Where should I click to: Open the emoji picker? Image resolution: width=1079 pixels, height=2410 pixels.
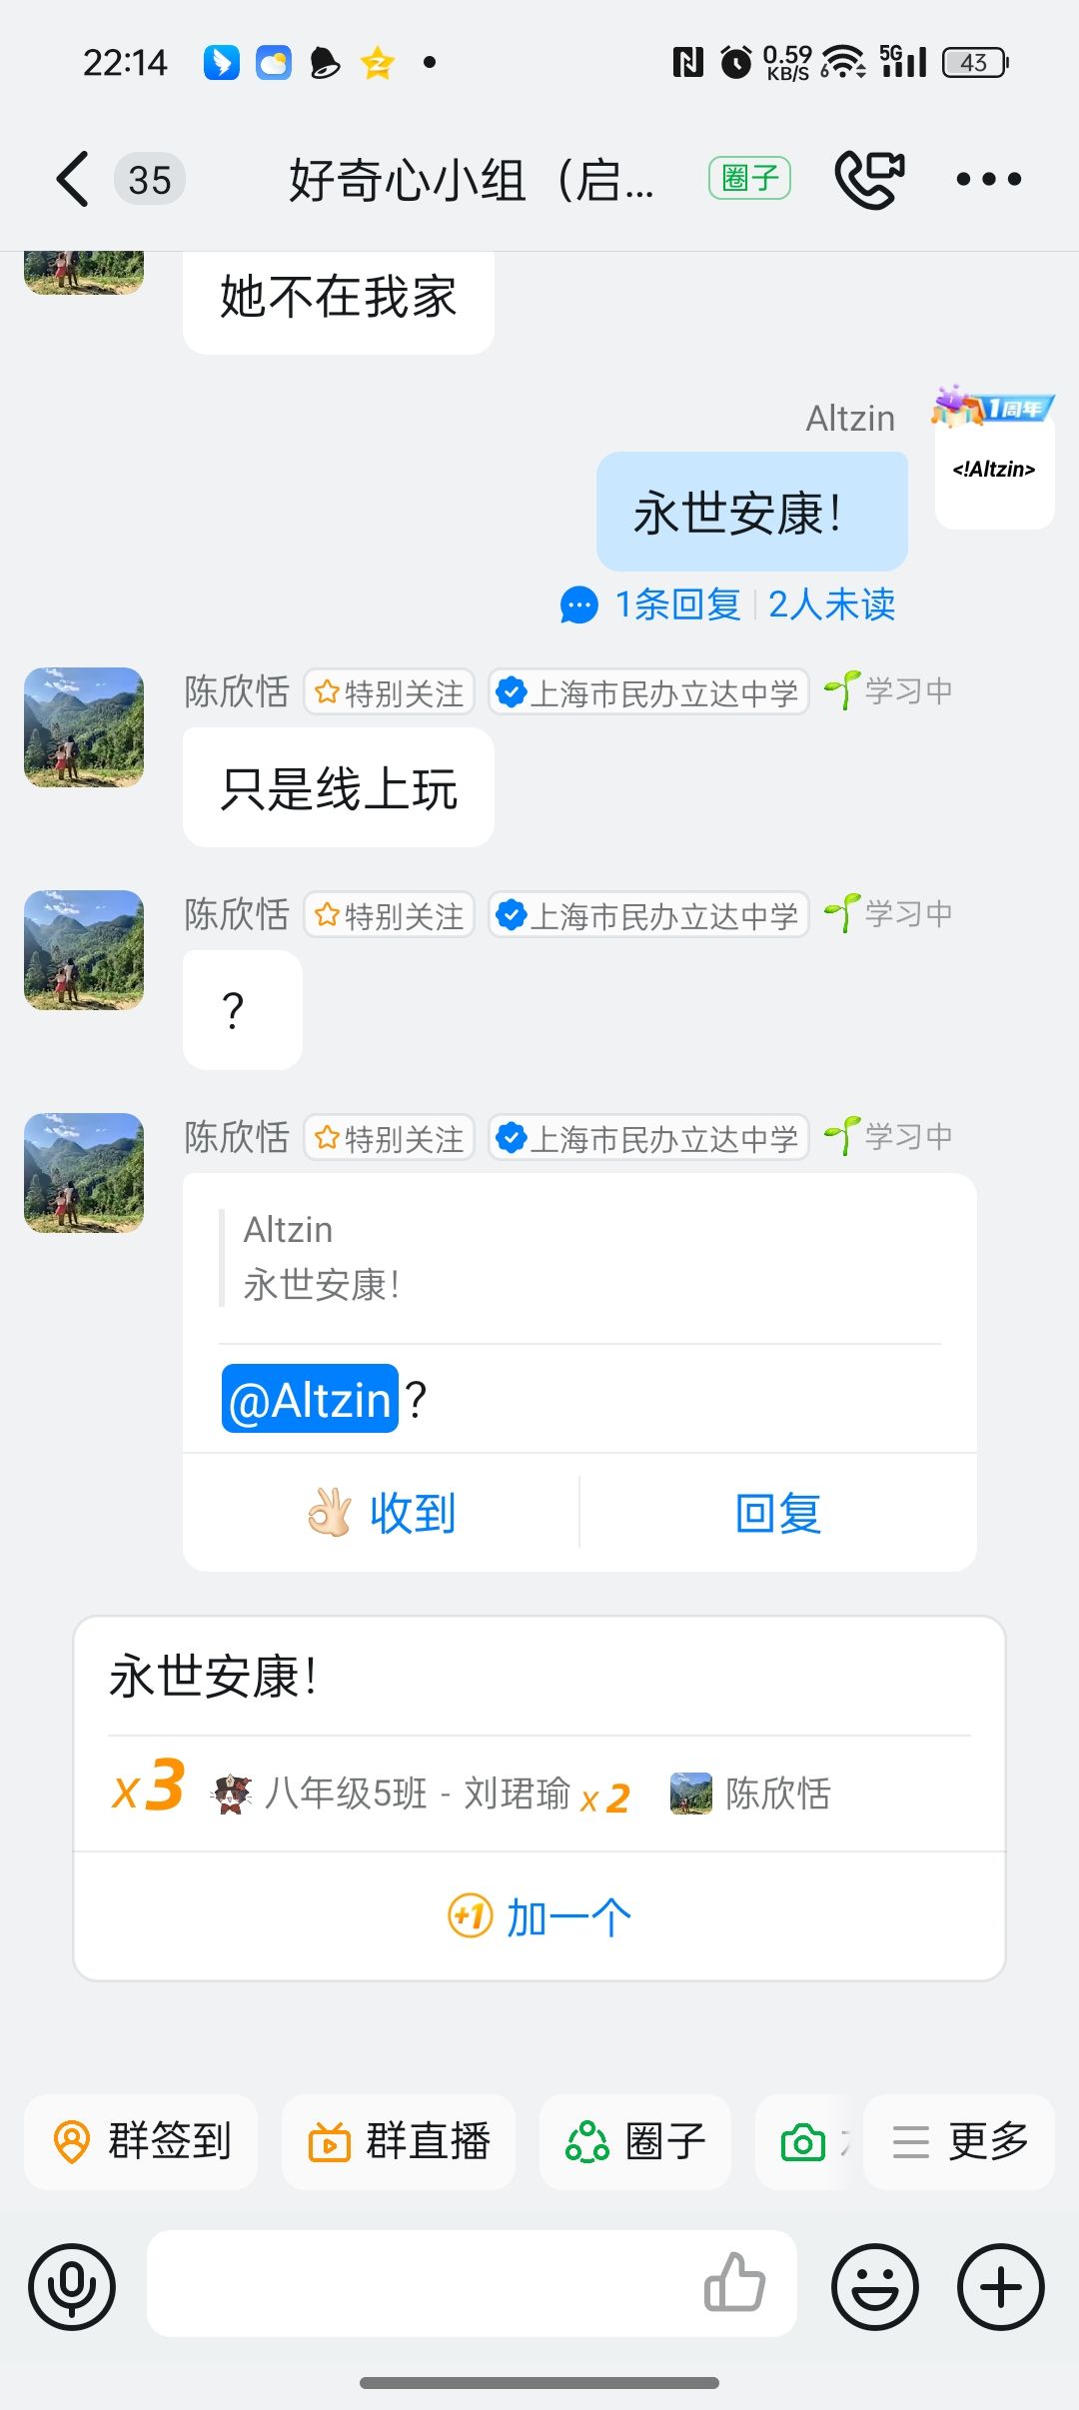(x=875, y=2286)
